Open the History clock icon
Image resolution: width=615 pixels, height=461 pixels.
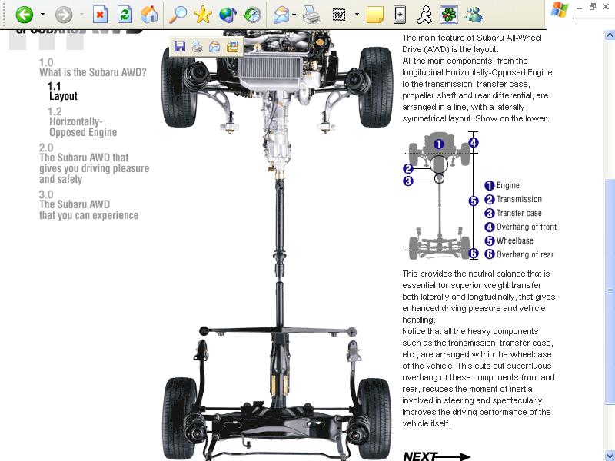(252, 15)
